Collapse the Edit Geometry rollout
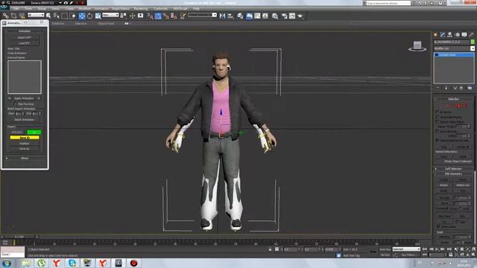 453,173
